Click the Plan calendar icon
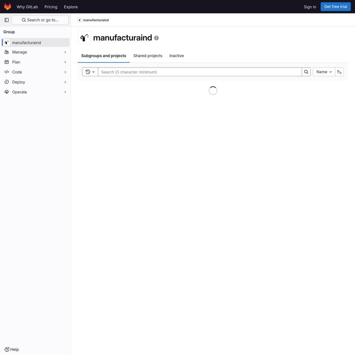Screen dimensions: 355x355 tap(6, 62)
